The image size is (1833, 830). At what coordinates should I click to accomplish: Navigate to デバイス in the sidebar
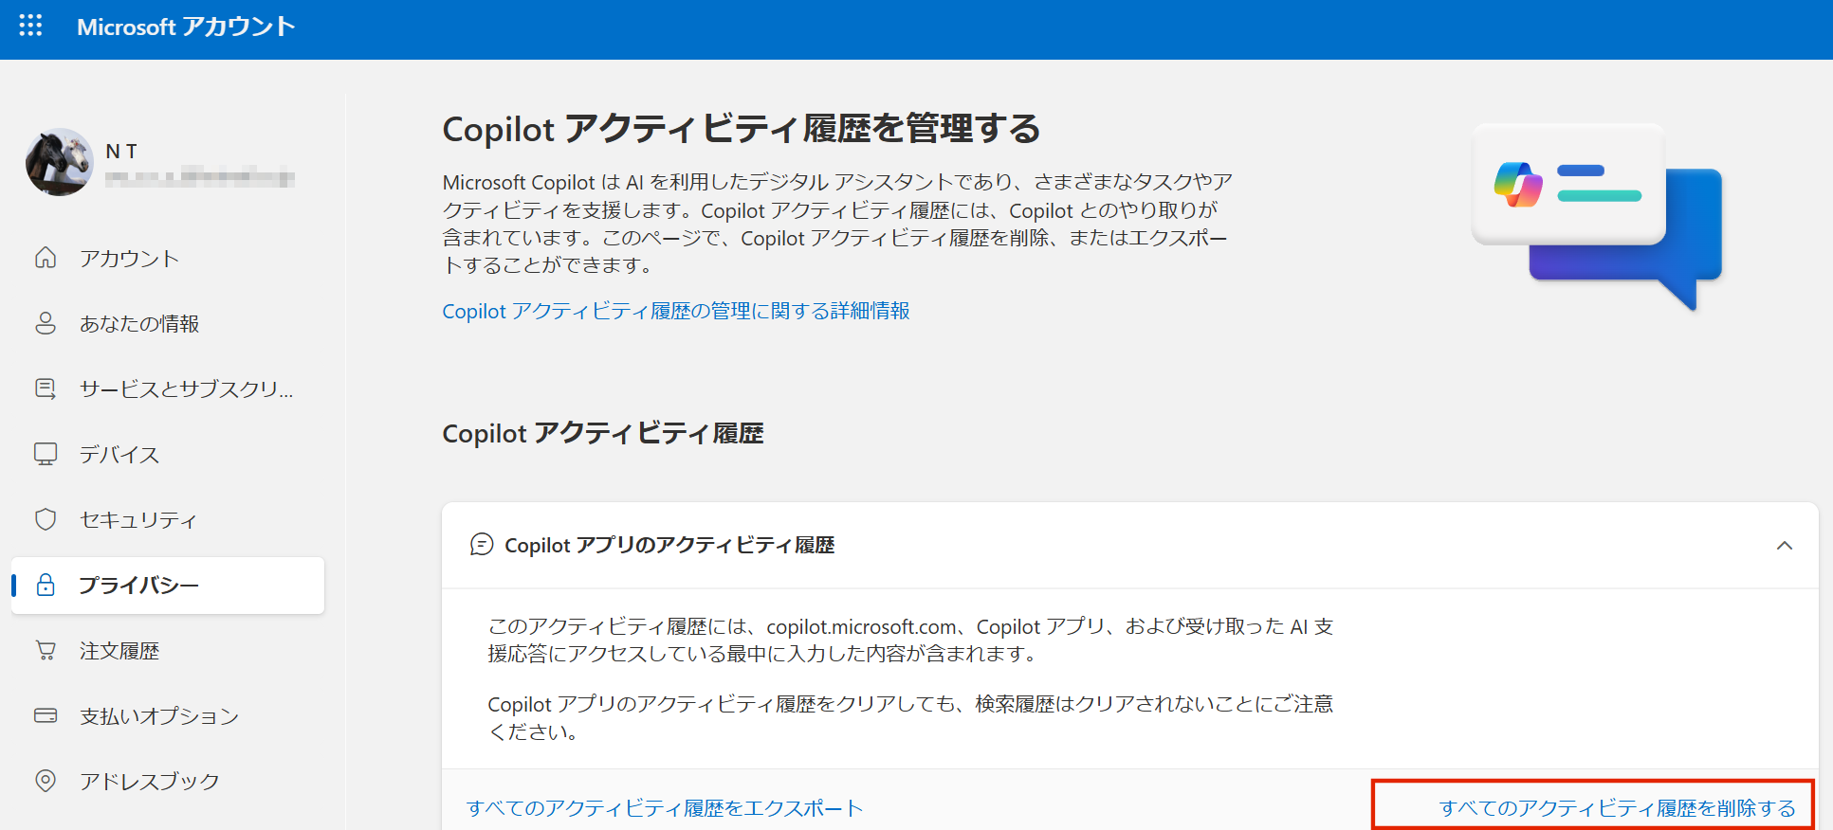point(168,454)
